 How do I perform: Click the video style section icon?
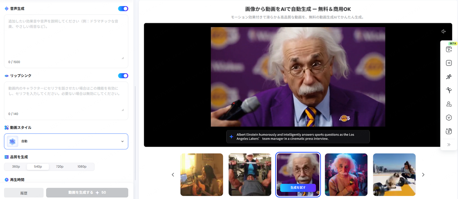click(x=6, y=128)
